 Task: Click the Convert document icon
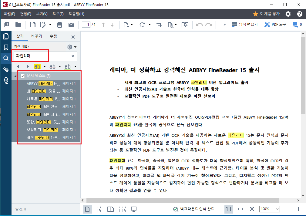185,25
